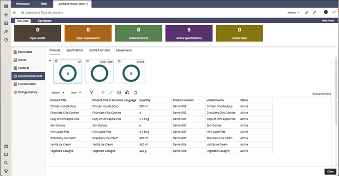Image resolution: width=339 pixels, height=176 pixels.
Task: Select the Jam Donuts Product Title cell
Action: point(70,126)
